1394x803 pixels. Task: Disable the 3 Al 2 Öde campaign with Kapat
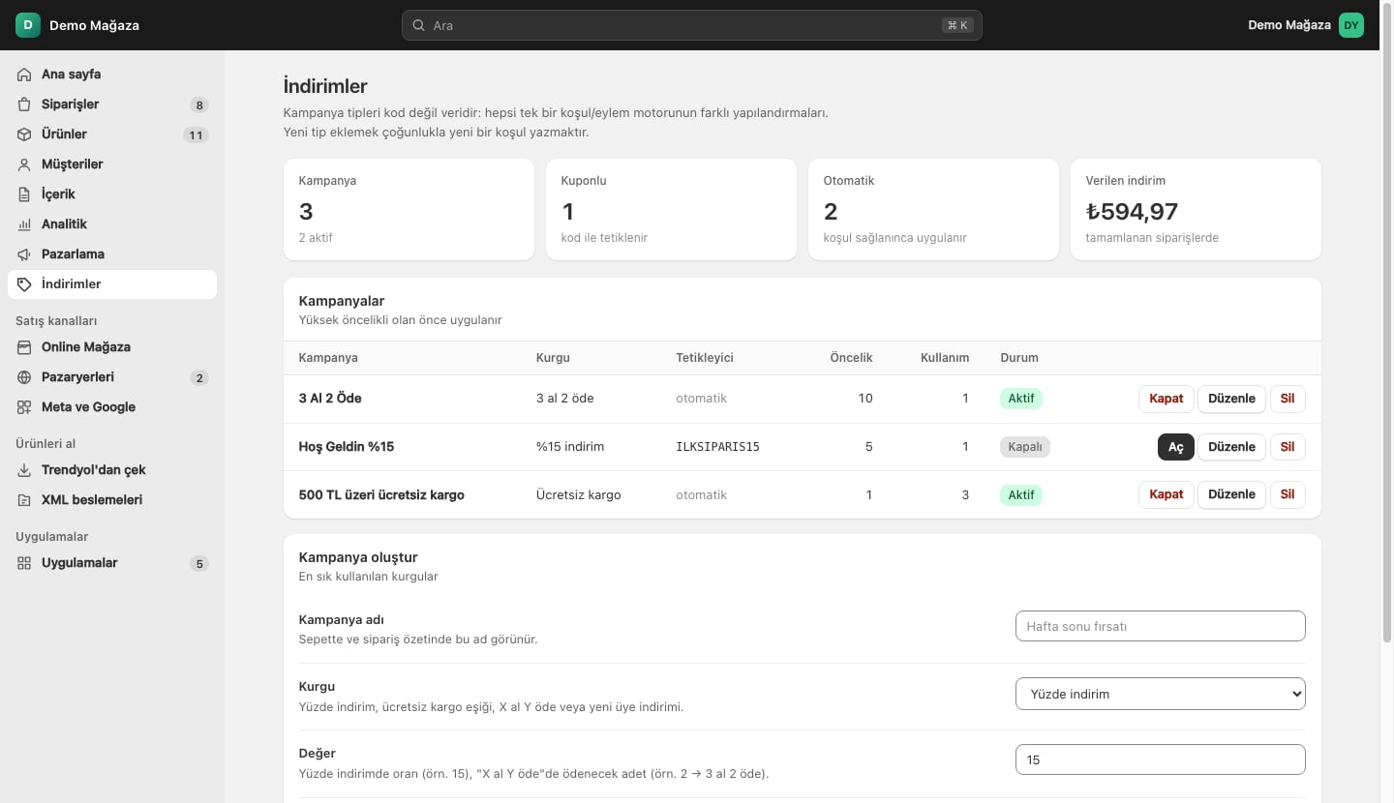coord(1167,399)
